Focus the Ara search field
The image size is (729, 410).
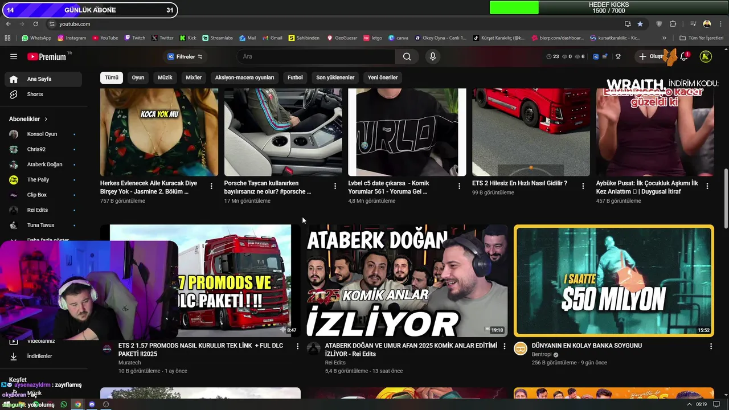coord(316,56)
